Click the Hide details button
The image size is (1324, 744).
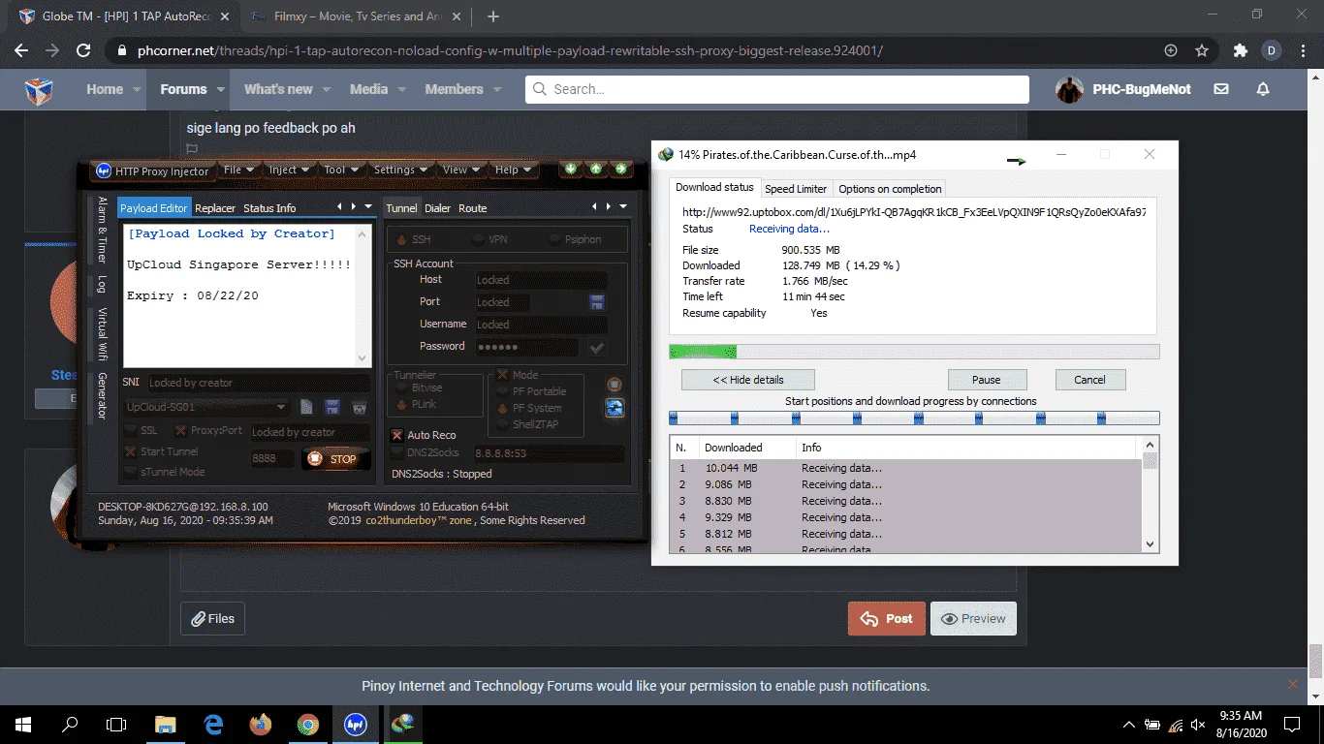coord(748,380)
